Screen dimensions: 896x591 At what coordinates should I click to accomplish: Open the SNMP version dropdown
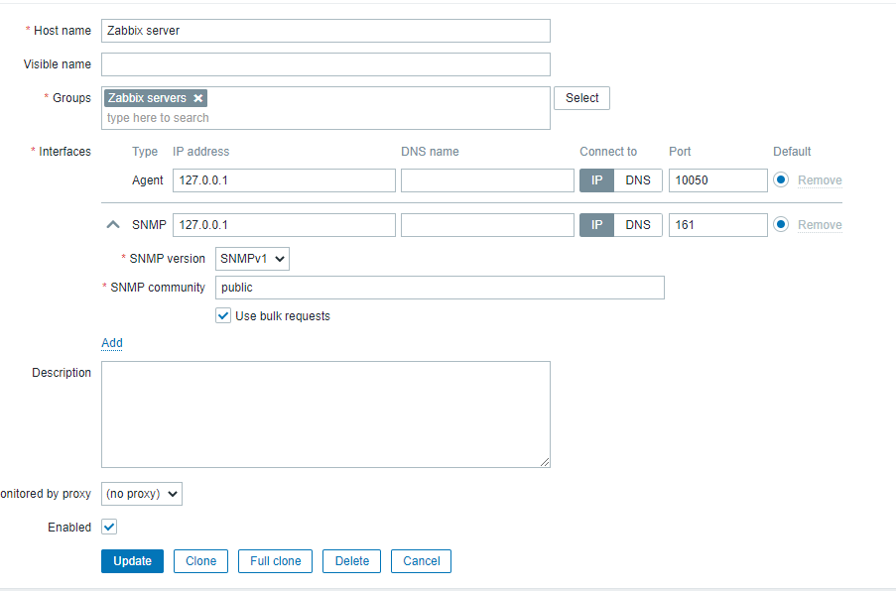click(252, 259)
